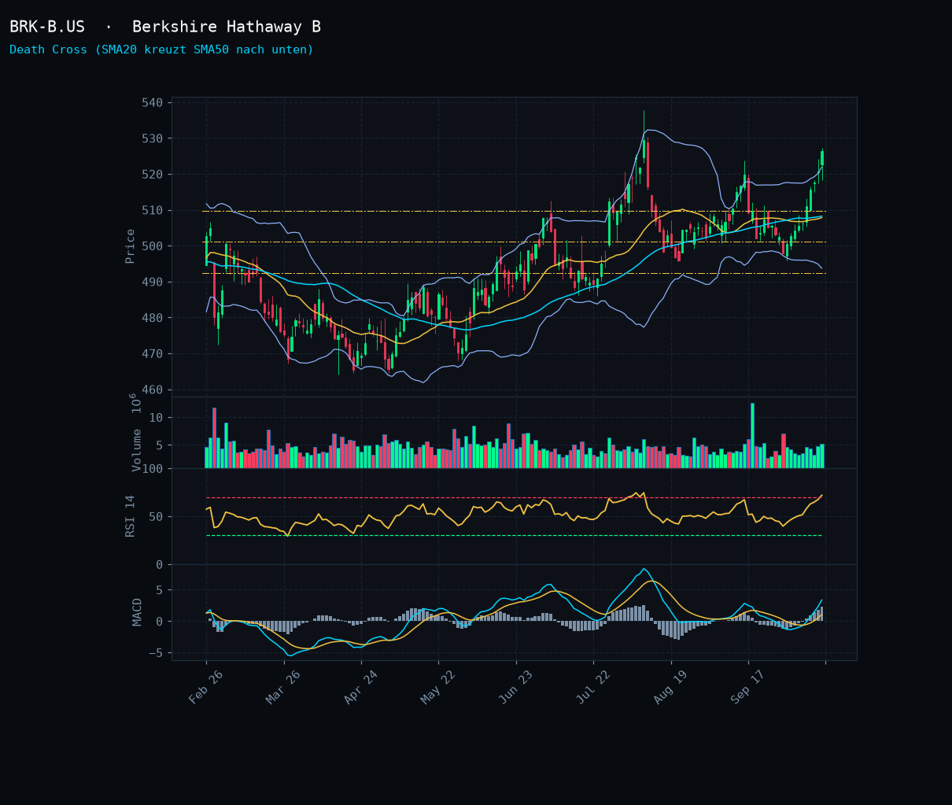Click the 480 price tick label
Viewport: 952px width, 805px height.
click(x=153, y=318)
